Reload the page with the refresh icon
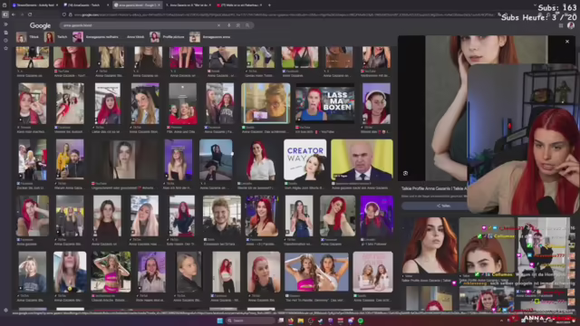 [30, 14]
